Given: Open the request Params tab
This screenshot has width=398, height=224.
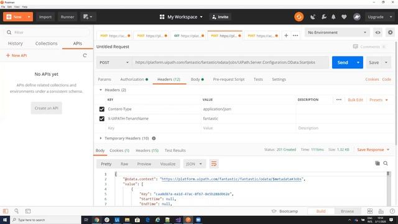Looking at the screenshot, I should (104, 79).
